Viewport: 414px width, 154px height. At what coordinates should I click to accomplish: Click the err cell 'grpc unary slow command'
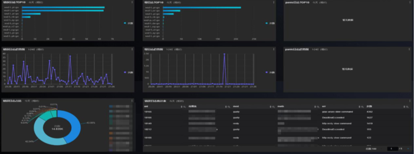[337, 112]
